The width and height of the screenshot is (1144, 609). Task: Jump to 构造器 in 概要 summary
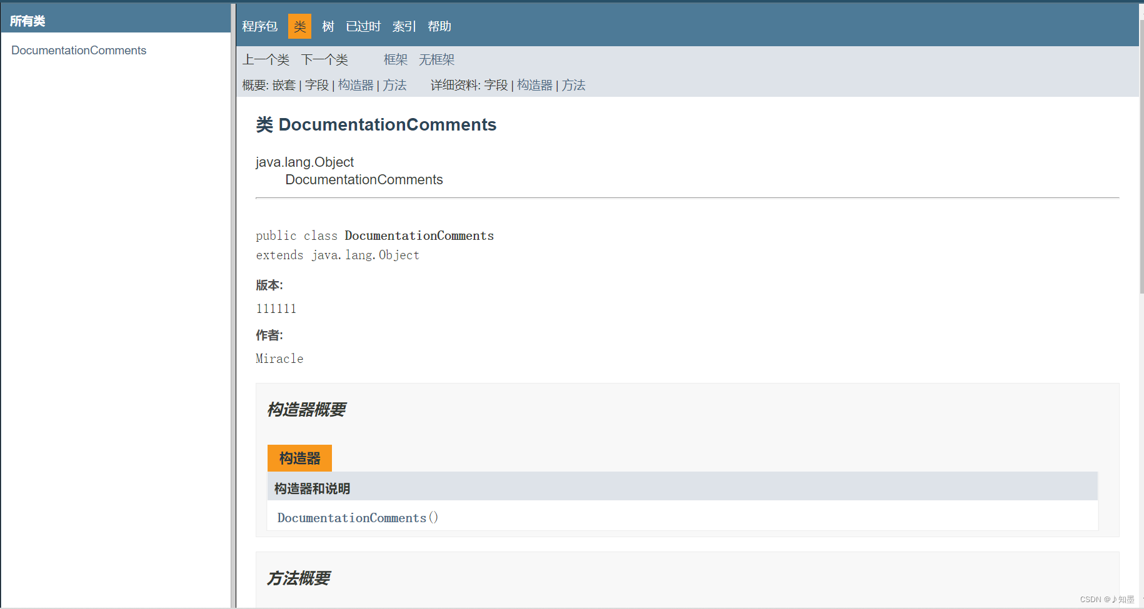355,85
